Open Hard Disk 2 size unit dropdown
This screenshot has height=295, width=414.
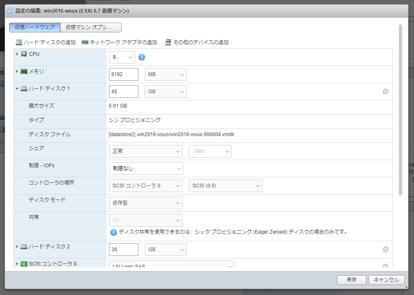click(166, 250)
